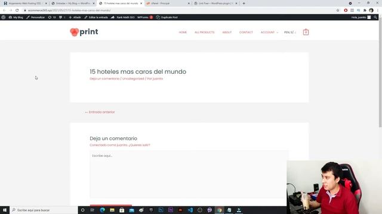Open Task View in taskbar

93,210
